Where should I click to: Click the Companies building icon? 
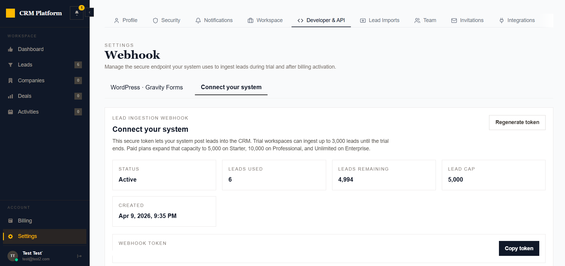pyautogui.click(x=10, y=81)
